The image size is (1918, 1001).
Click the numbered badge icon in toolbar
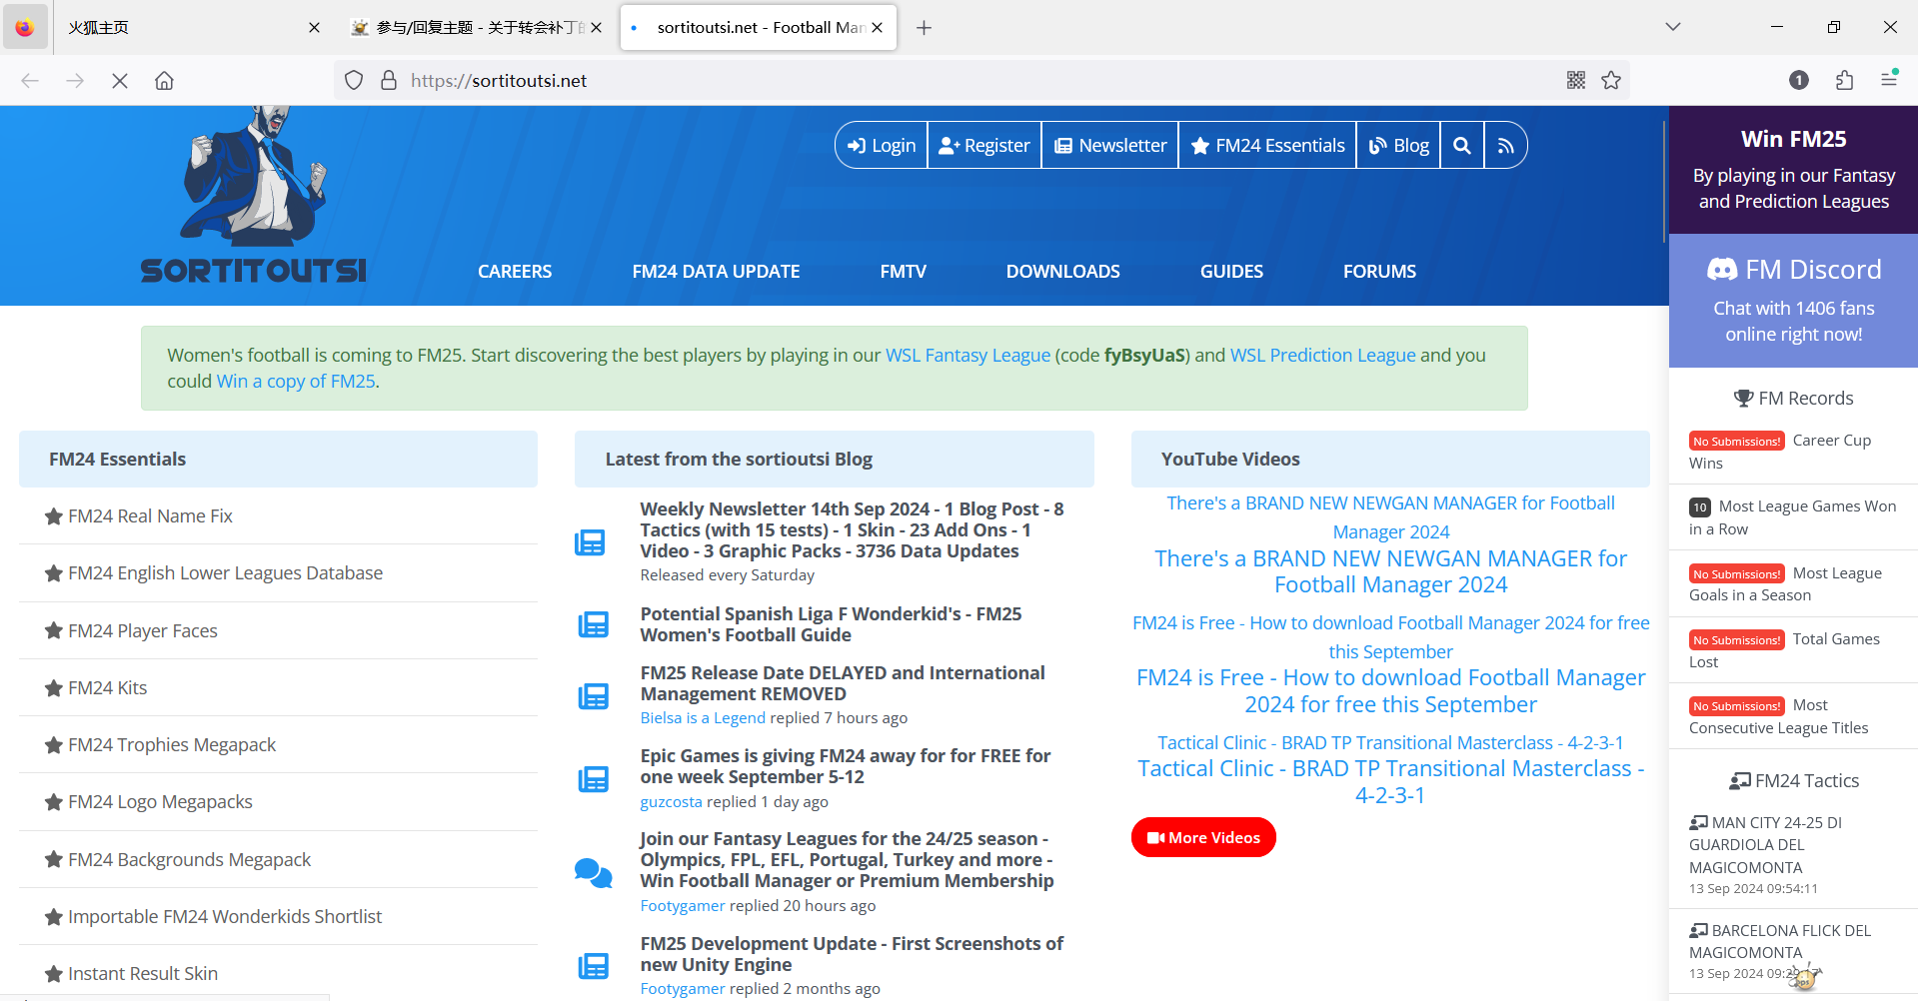click(x=1799, y=81)
